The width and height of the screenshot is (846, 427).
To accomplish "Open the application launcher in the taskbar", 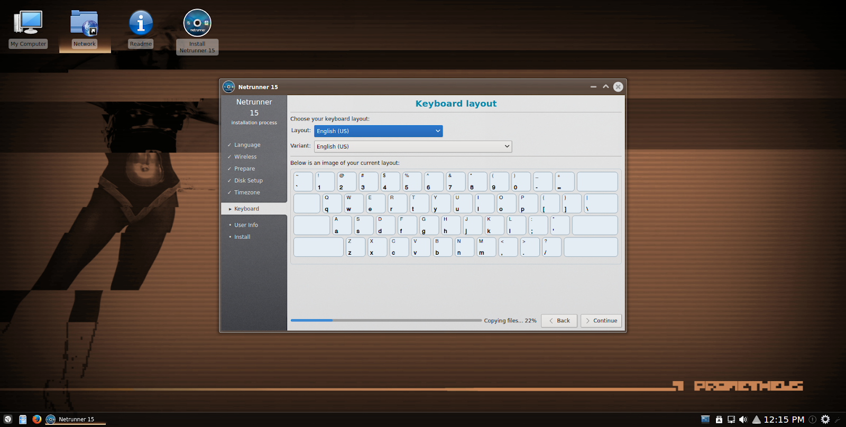I will click(8, 419).
